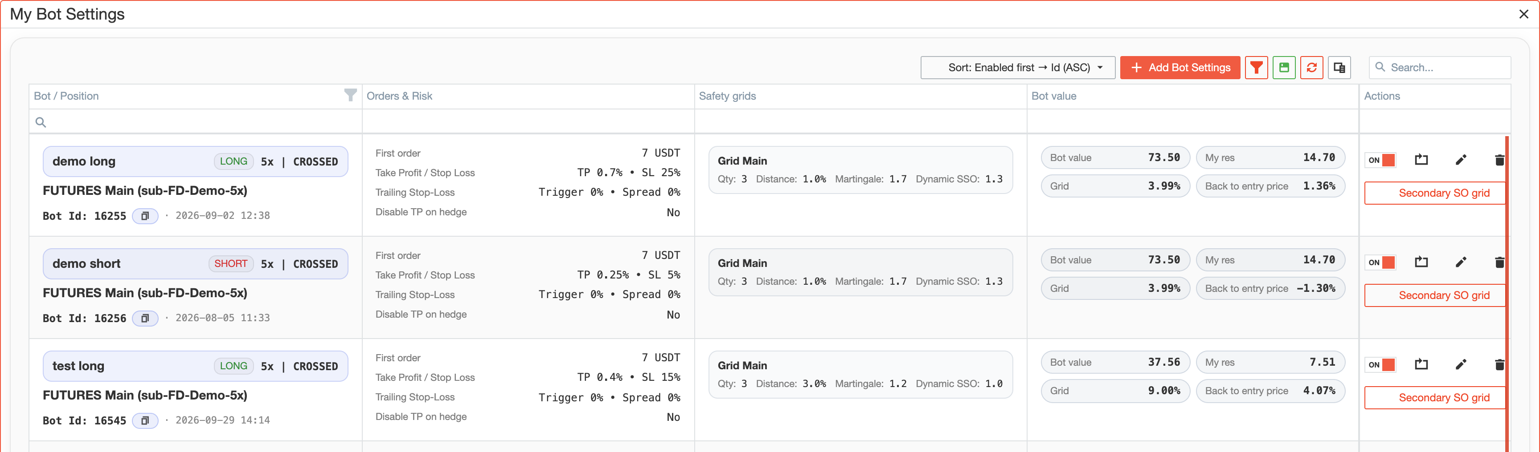
Task: Toggle the ON switch for test long
Action: (x=1381, y=365)
